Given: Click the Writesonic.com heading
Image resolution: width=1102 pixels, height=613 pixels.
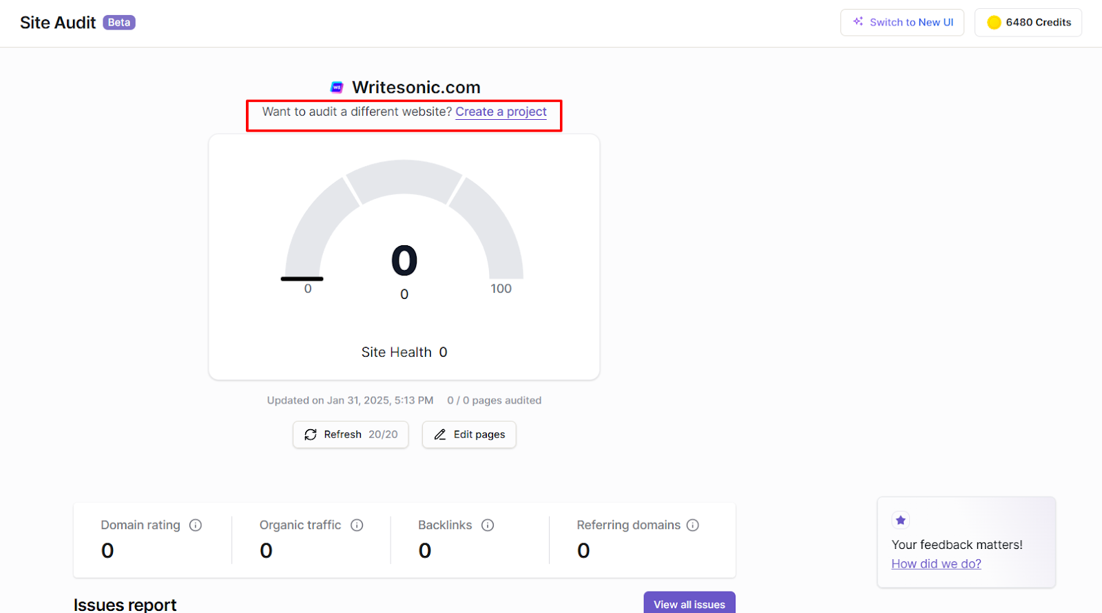Looking at the screenshot, I should [416, 87].
